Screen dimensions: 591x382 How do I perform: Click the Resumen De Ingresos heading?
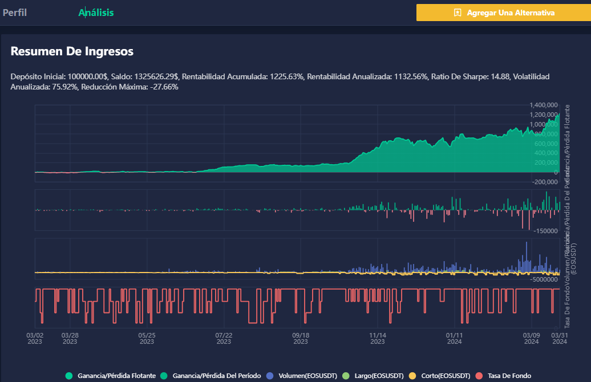tap(72, 51)
